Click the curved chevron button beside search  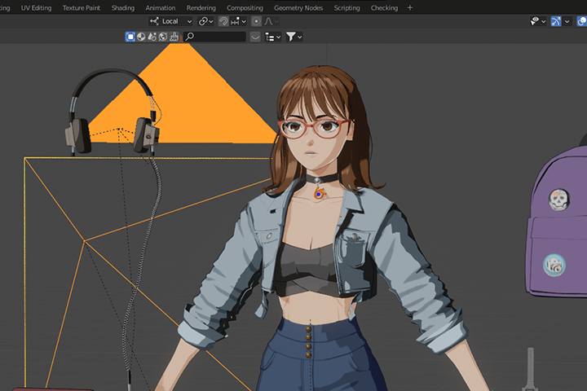[255, 37]
